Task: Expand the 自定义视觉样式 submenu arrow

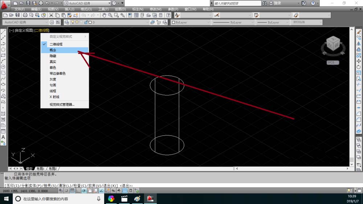Action: tap(85, 37)
